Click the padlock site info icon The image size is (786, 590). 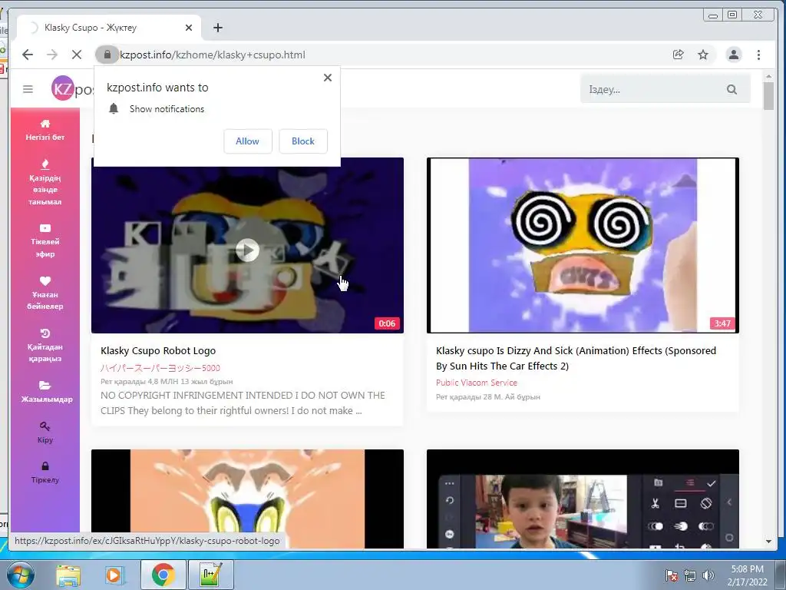coord(107,55)
